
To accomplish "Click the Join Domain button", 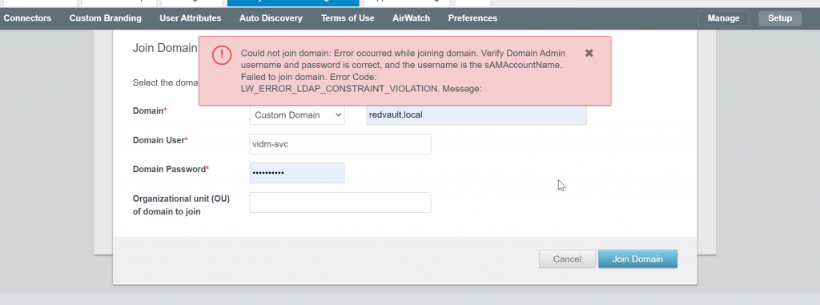I will pos(637,259).
